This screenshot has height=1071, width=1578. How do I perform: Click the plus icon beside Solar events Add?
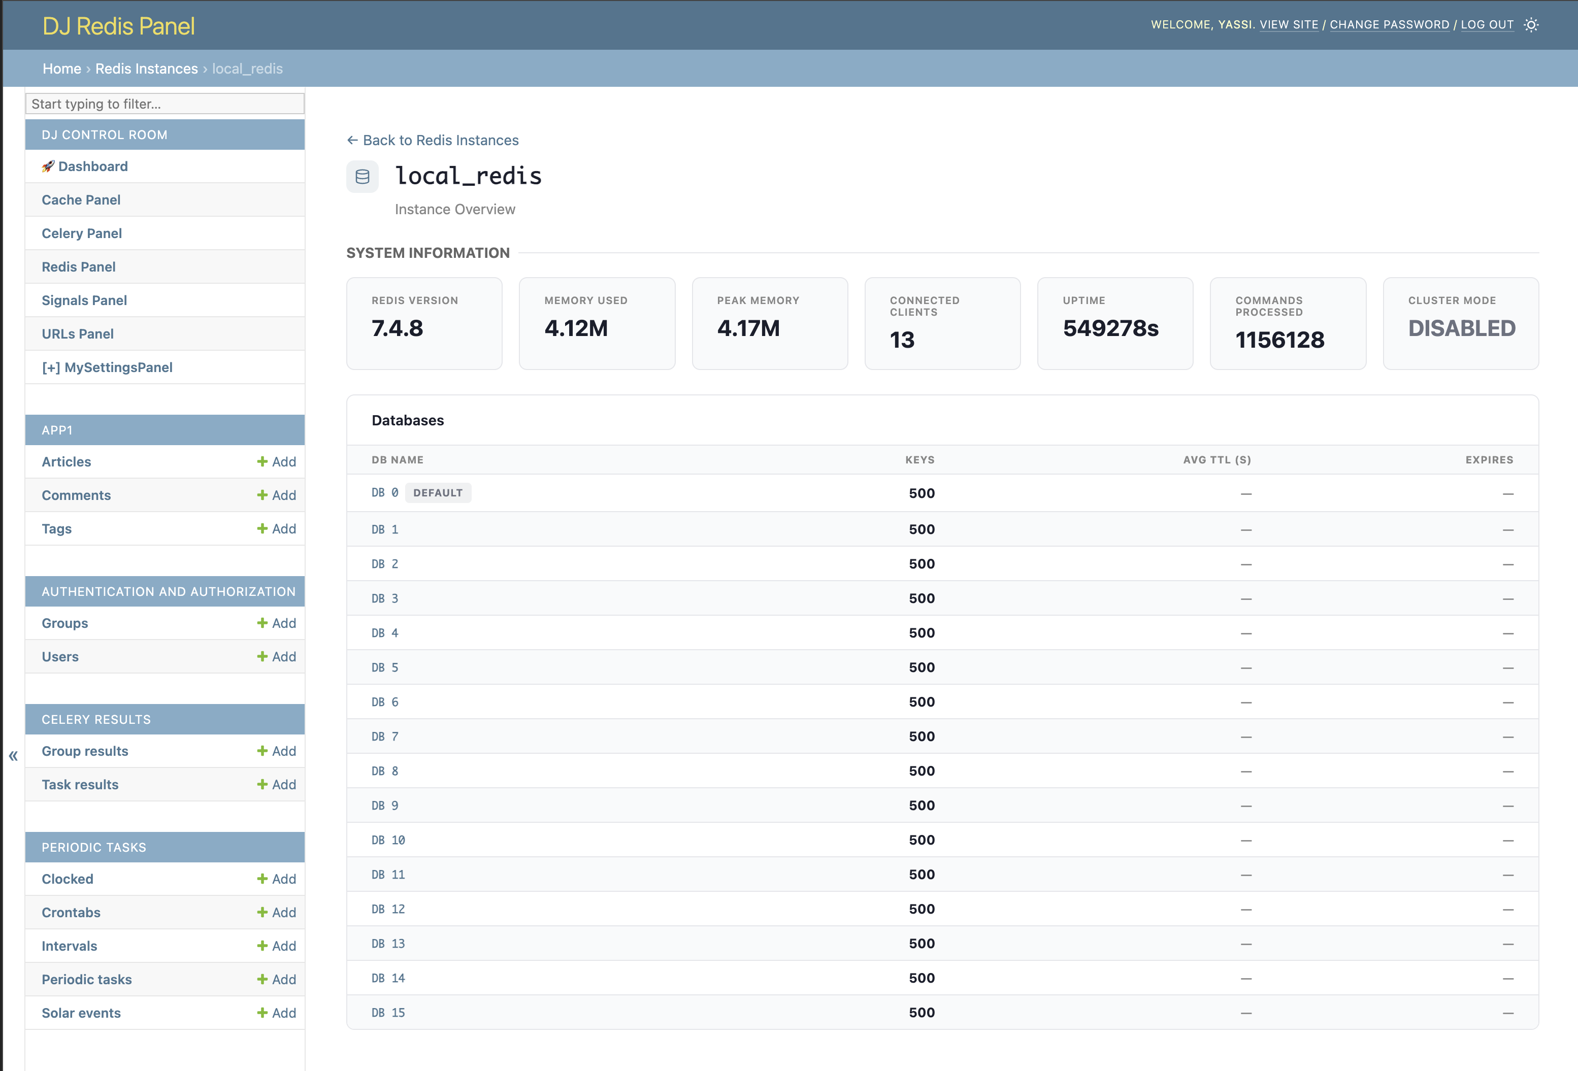(262, 1013)
